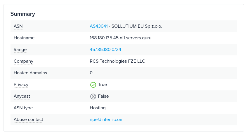Click the ASN type label
The width and height of the screenshot is (248, 135).
pyautogui.click(x=23, y=108)
